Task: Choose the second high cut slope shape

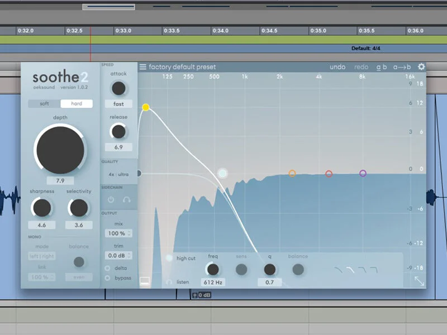Action: 350,270
